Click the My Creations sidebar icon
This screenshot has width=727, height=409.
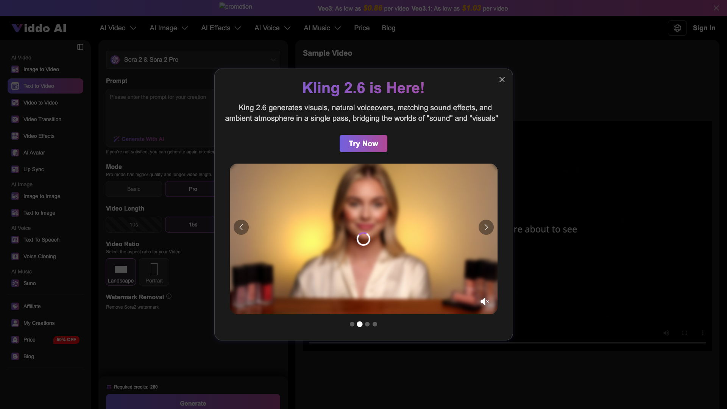15,323
